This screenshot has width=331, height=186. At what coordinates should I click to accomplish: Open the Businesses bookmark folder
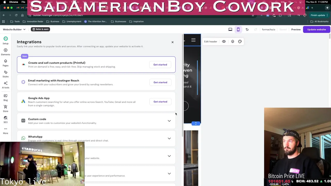coord(118,21)
